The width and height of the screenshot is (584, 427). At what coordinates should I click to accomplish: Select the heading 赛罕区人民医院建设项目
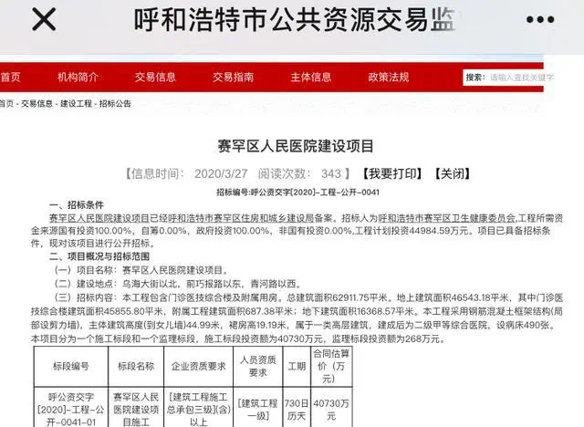296,146
